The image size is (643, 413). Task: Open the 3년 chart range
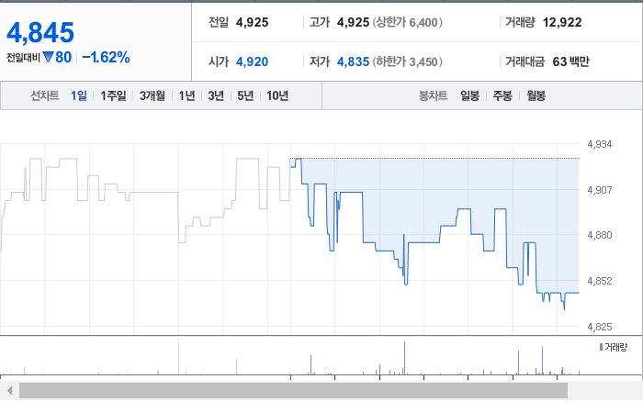pos(216,95)
